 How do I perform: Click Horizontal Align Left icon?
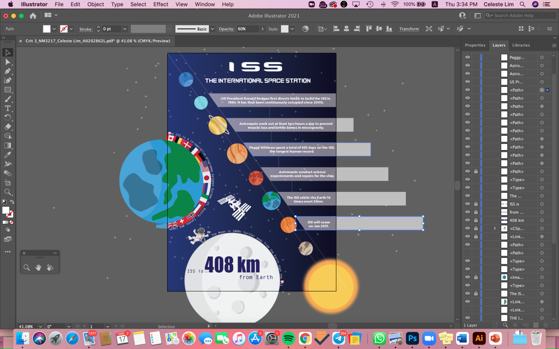point(336,29)
